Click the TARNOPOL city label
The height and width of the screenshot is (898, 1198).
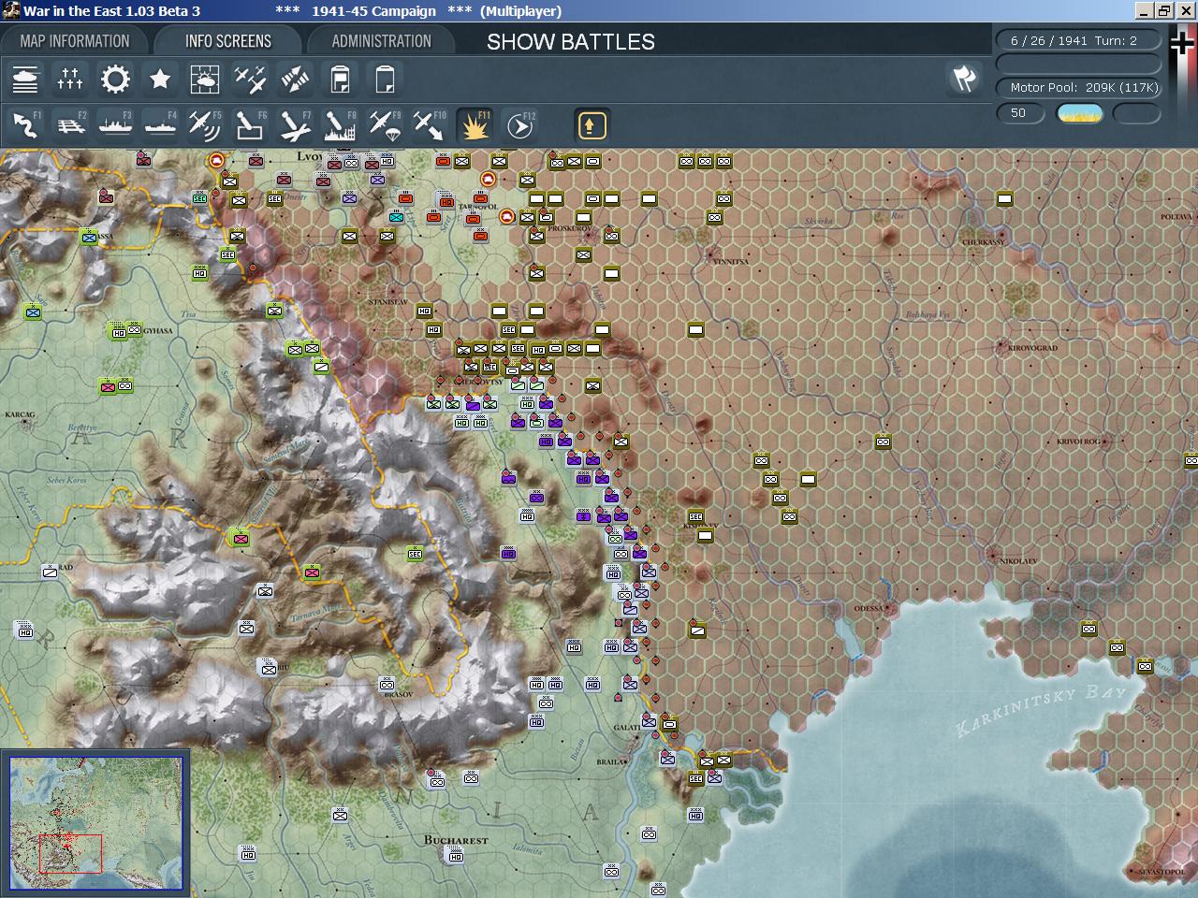point(478,207)
